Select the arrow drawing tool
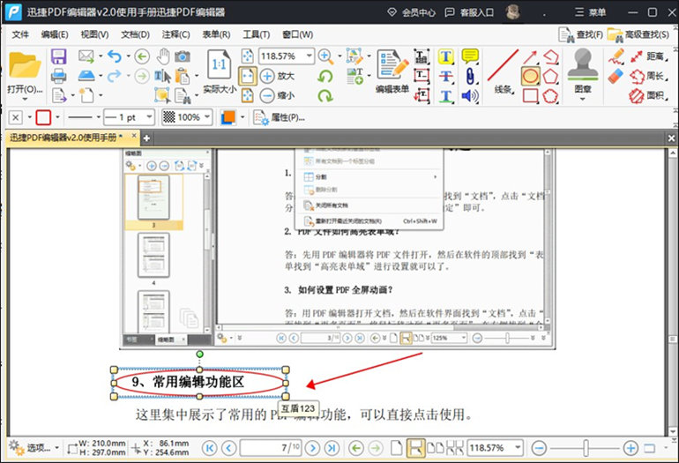The width and height of the screenshot is (679, 463). click(531, 56)
